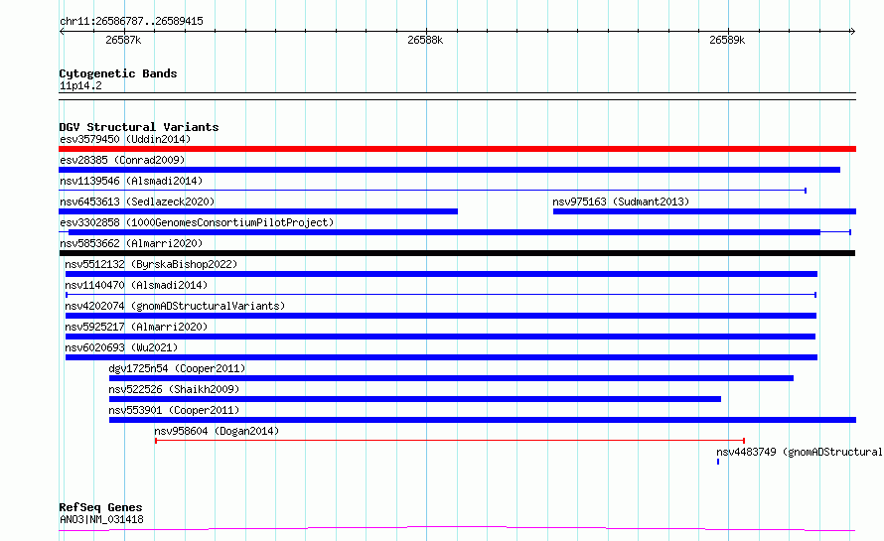This screenshot has height=541, width=884.
Task: Open nsv6020693 (Wu2021) label
Action: 121,347
